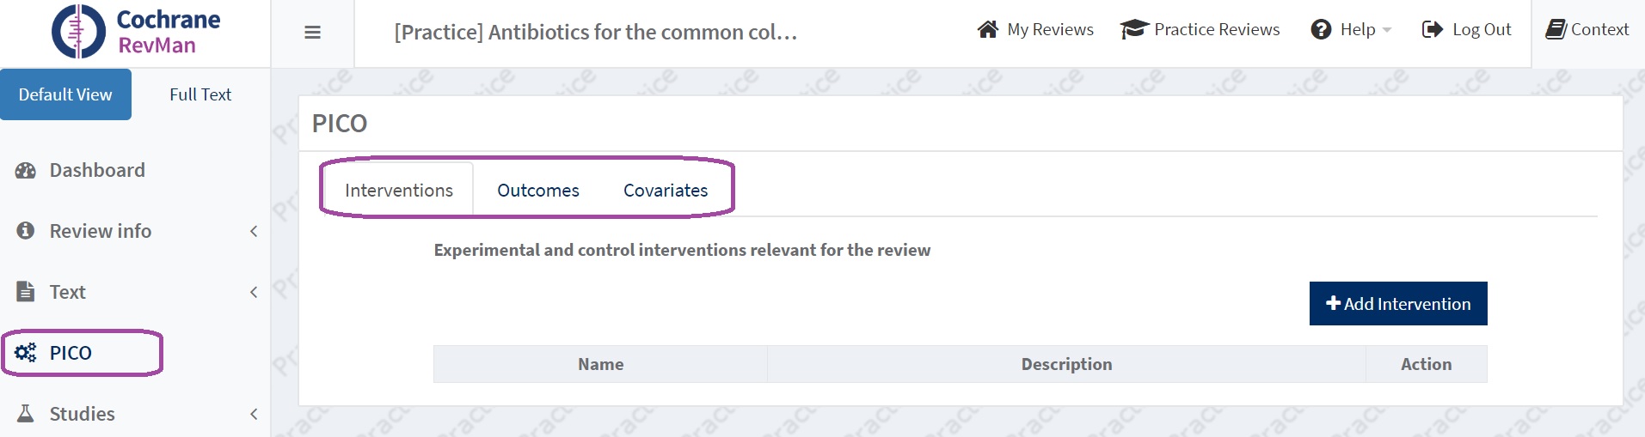
Task: Switch to Full Text view
Action: click(200, 95)
